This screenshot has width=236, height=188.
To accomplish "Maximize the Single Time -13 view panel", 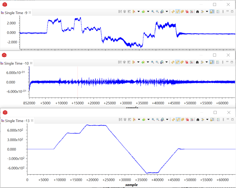I will (x=232, y=120).
